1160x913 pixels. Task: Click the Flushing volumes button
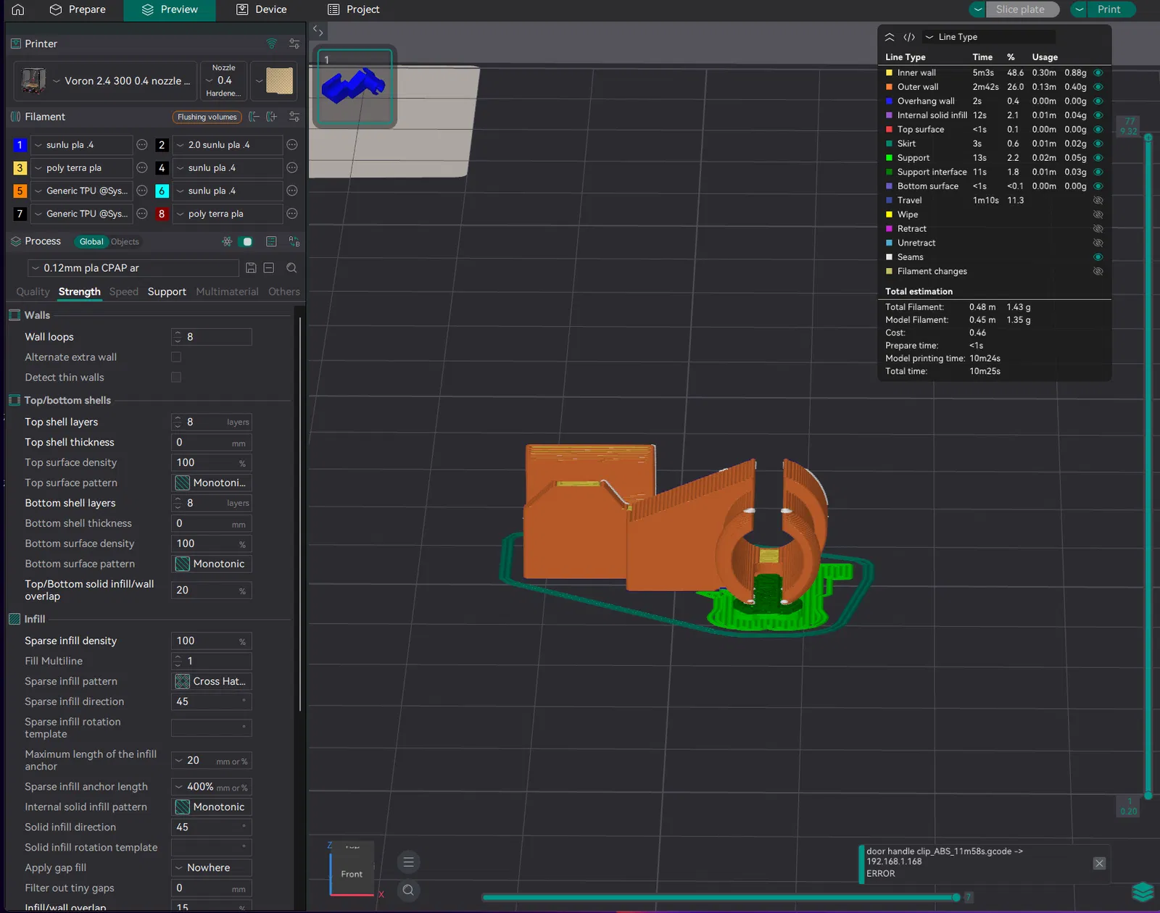point(207,117)
